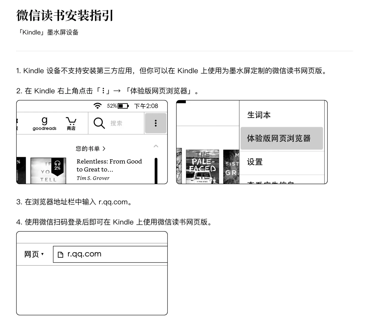Open the three-dot overflow menu button
Screen dimensions: 383x322
156,123
